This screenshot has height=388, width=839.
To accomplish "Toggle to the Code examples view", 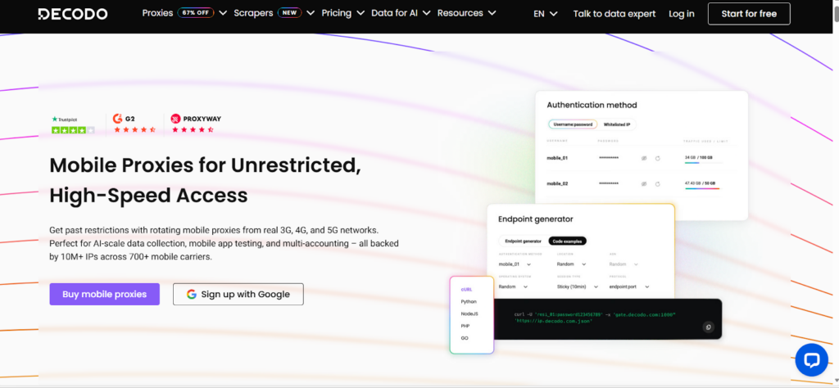I will click(x=567, y=241).
